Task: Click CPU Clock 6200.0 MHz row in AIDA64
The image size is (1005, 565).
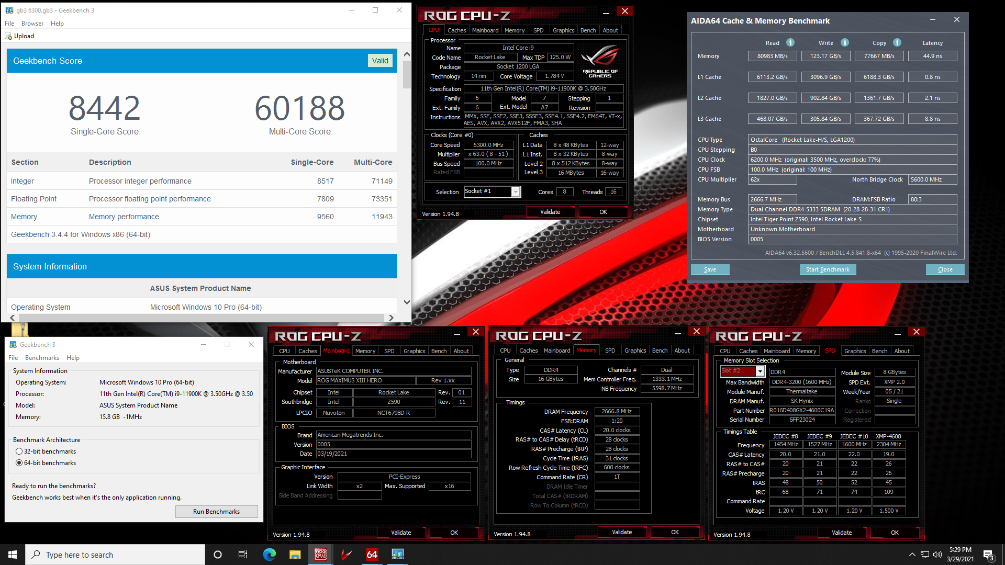Action: pos(852,160)
